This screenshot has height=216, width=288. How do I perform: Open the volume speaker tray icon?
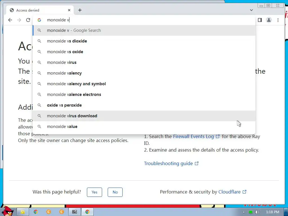[x=257, y=212]
